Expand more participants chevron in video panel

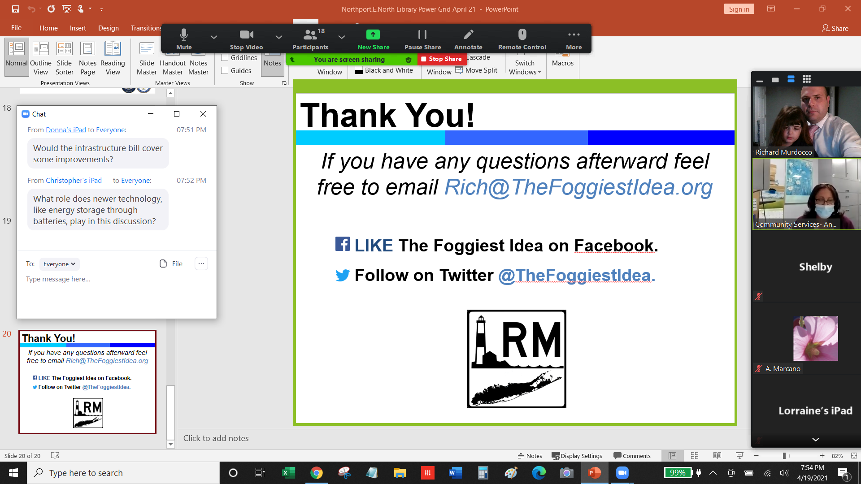[815, 440]
